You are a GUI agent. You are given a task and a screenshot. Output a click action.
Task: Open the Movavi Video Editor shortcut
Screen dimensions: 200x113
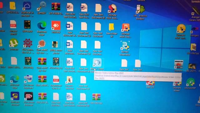(x=97, y=63)
